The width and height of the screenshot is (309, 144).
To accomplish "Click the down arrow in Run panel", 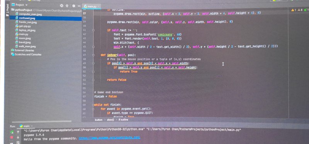I will [x=18, y=137].
